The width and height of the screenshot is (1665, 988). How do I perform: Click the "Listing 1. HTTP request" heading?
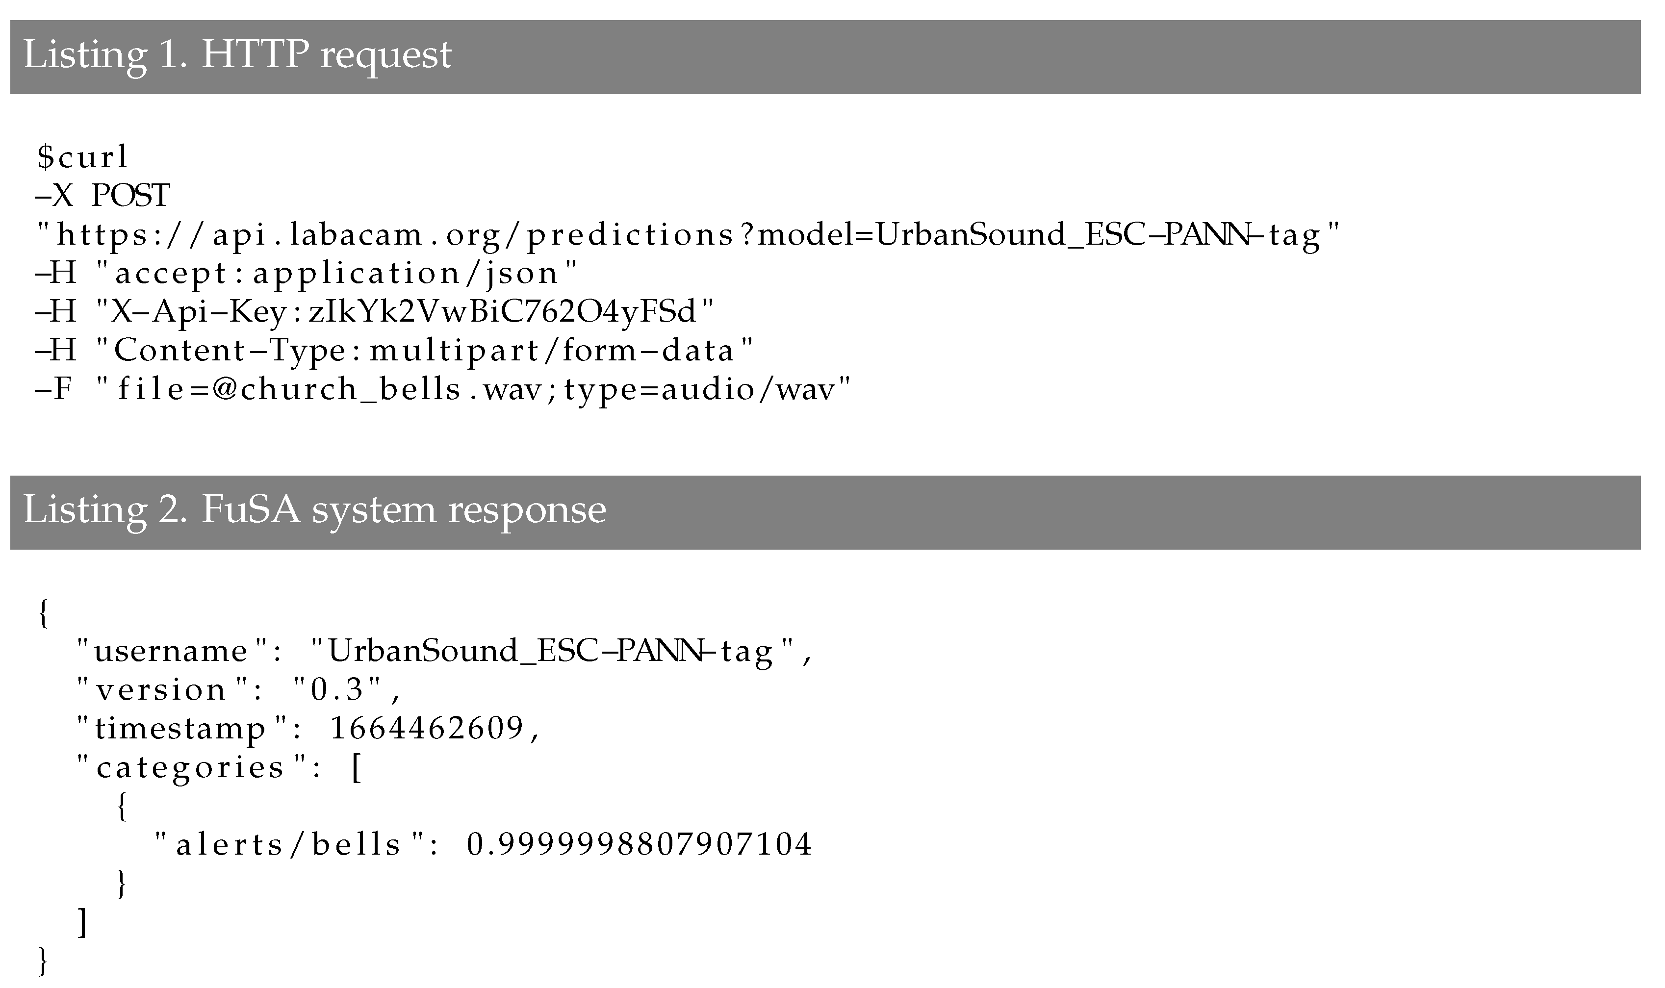click(237, 54)
